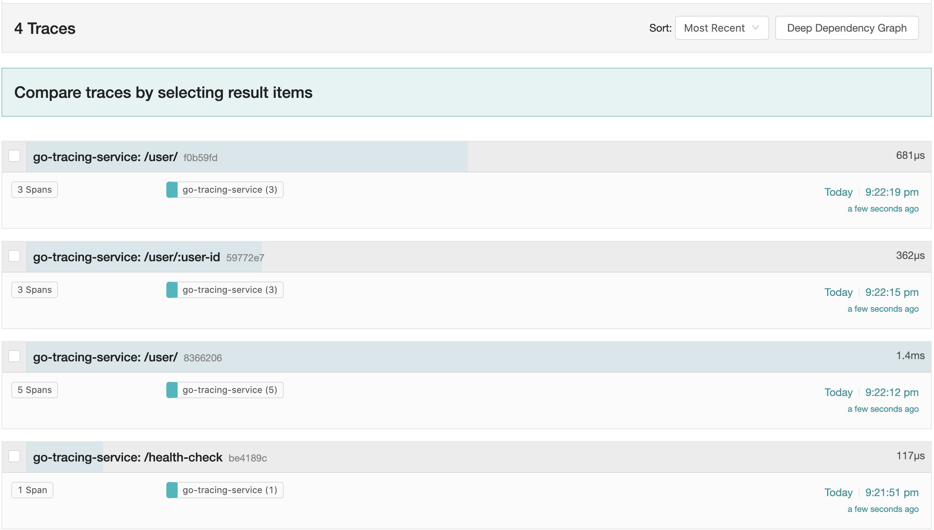Select the /user/:user-id trace checkbox
Viewport: 934px width, 530px height.
click(14, 256)
